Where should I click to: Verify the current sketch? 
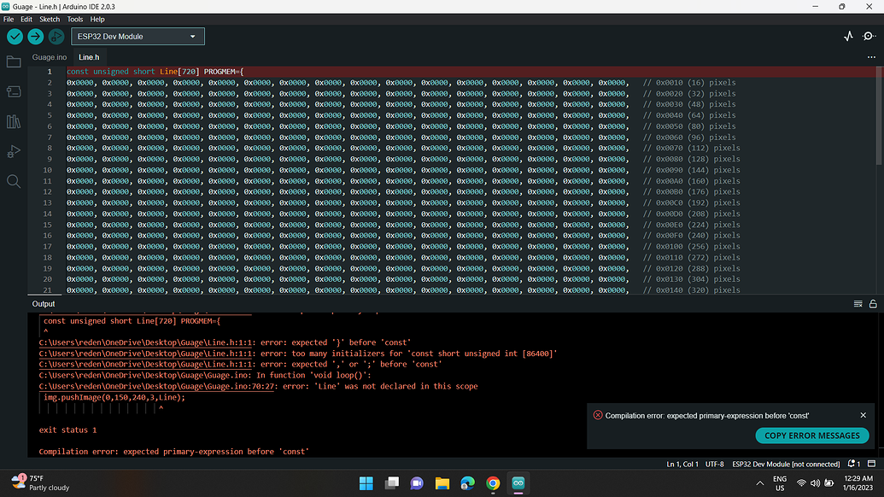click(x=14, y=36)
